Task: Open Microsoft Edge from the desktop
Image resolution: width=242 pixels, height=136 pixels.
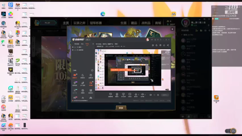Action: 103,14
